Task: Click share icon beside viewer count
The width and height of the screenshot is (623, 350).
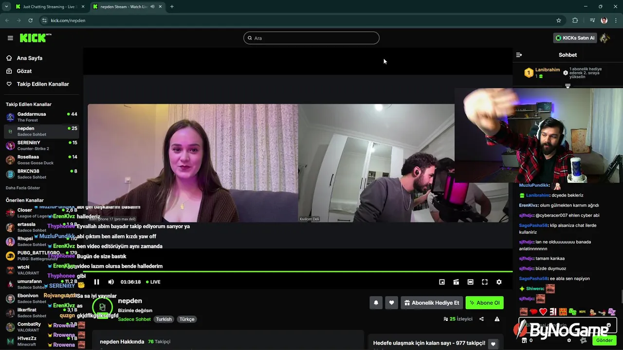Action: click(x=481, y=319)
